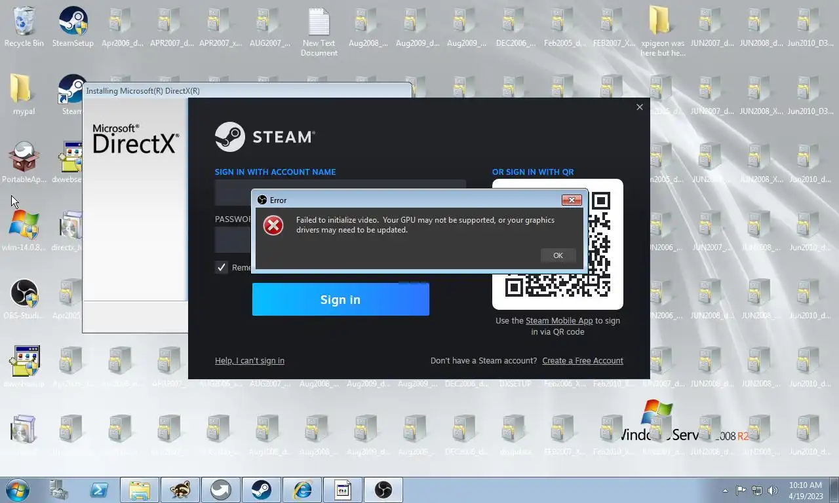Screen dimensions: 839x503
Task: Open the "Help, I can't sign in" link
Action: (250, 360)
